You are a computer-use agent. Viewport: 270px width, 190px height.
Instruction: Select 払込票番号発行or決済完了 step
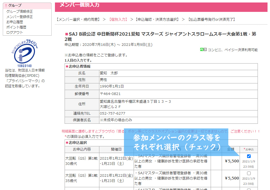[211, 20]
